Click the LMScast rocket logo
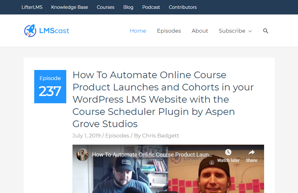The width and height of the screenshot is (298, 193). click(x=30, y=31)
